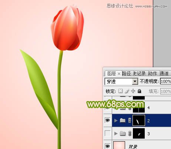Select the mask thumbnail of group 2

139,120
